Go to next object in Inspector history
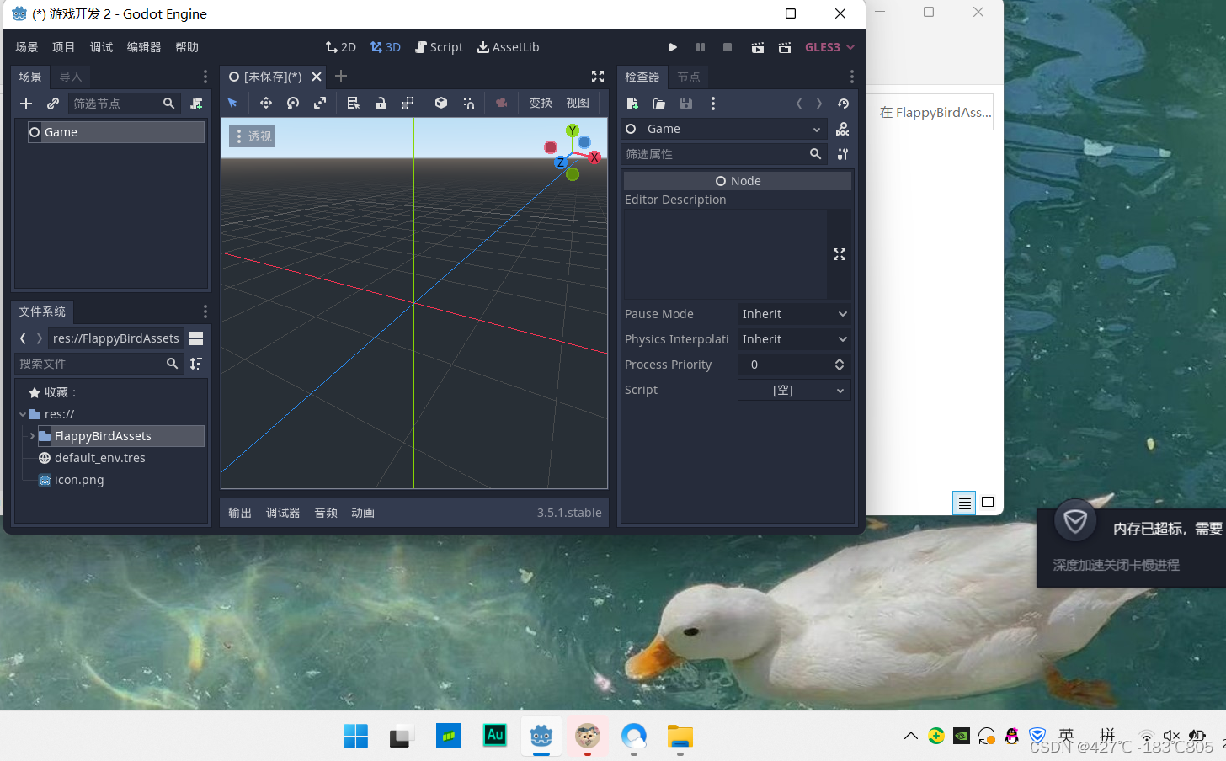Image resolution: width=1226 pixels, height=761 pixels. pos(818,104)
